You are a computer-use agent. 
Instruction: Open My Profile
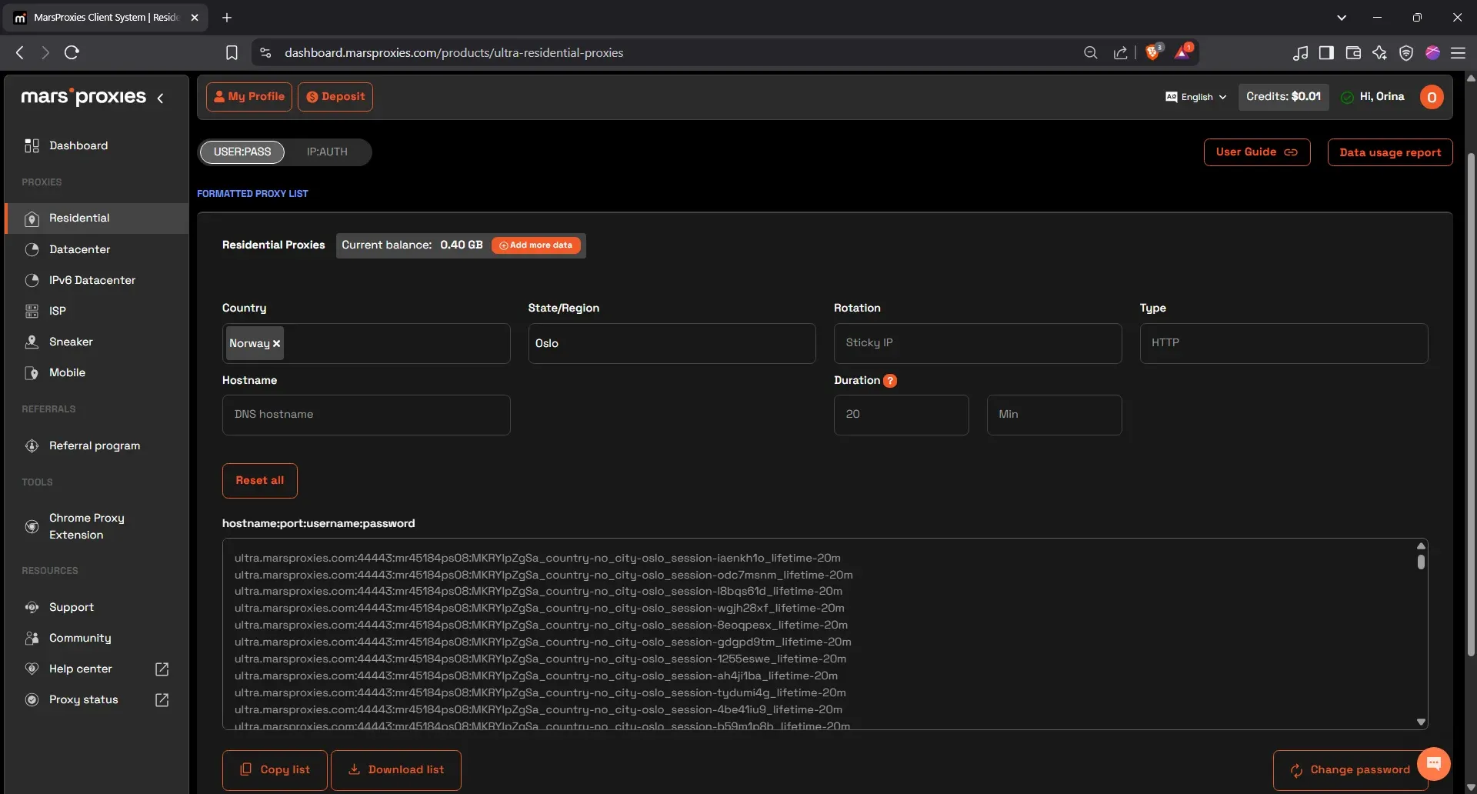point(249,97)
